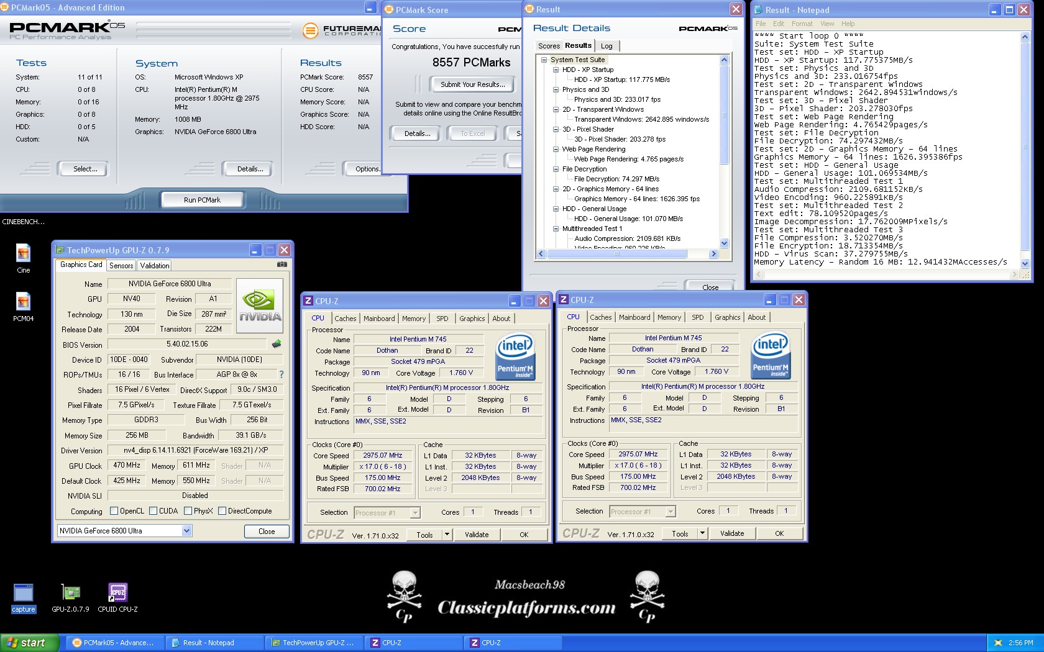
Task: Open the Format menu in Notepad
Action: click(x=802, y=24)
